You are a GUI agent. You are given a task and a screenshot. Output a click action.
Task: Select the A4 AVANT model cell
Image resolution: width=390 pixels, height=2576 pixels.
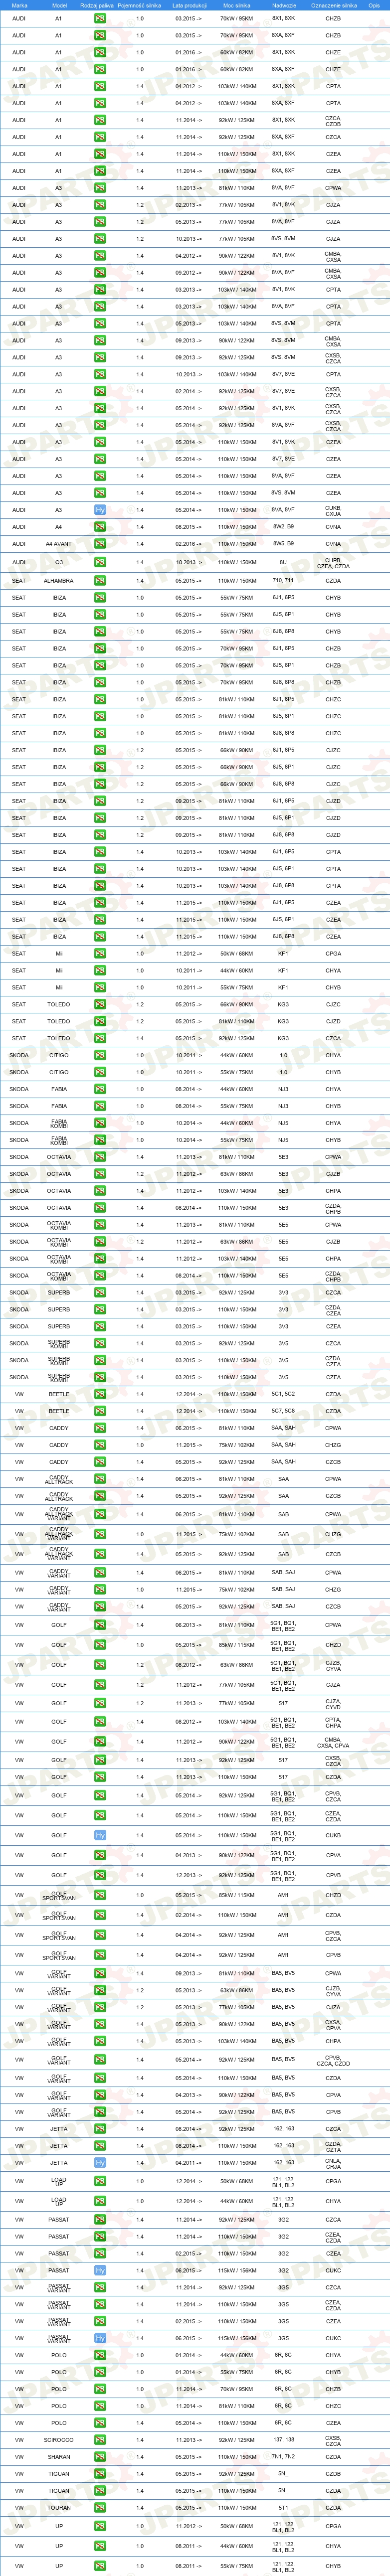58,544
